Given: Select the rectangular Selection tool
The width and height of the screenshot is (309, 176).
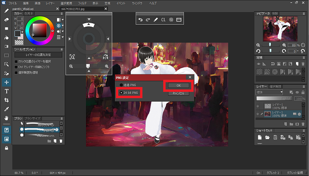Looking at the screenshot, I should pos(6,56).
